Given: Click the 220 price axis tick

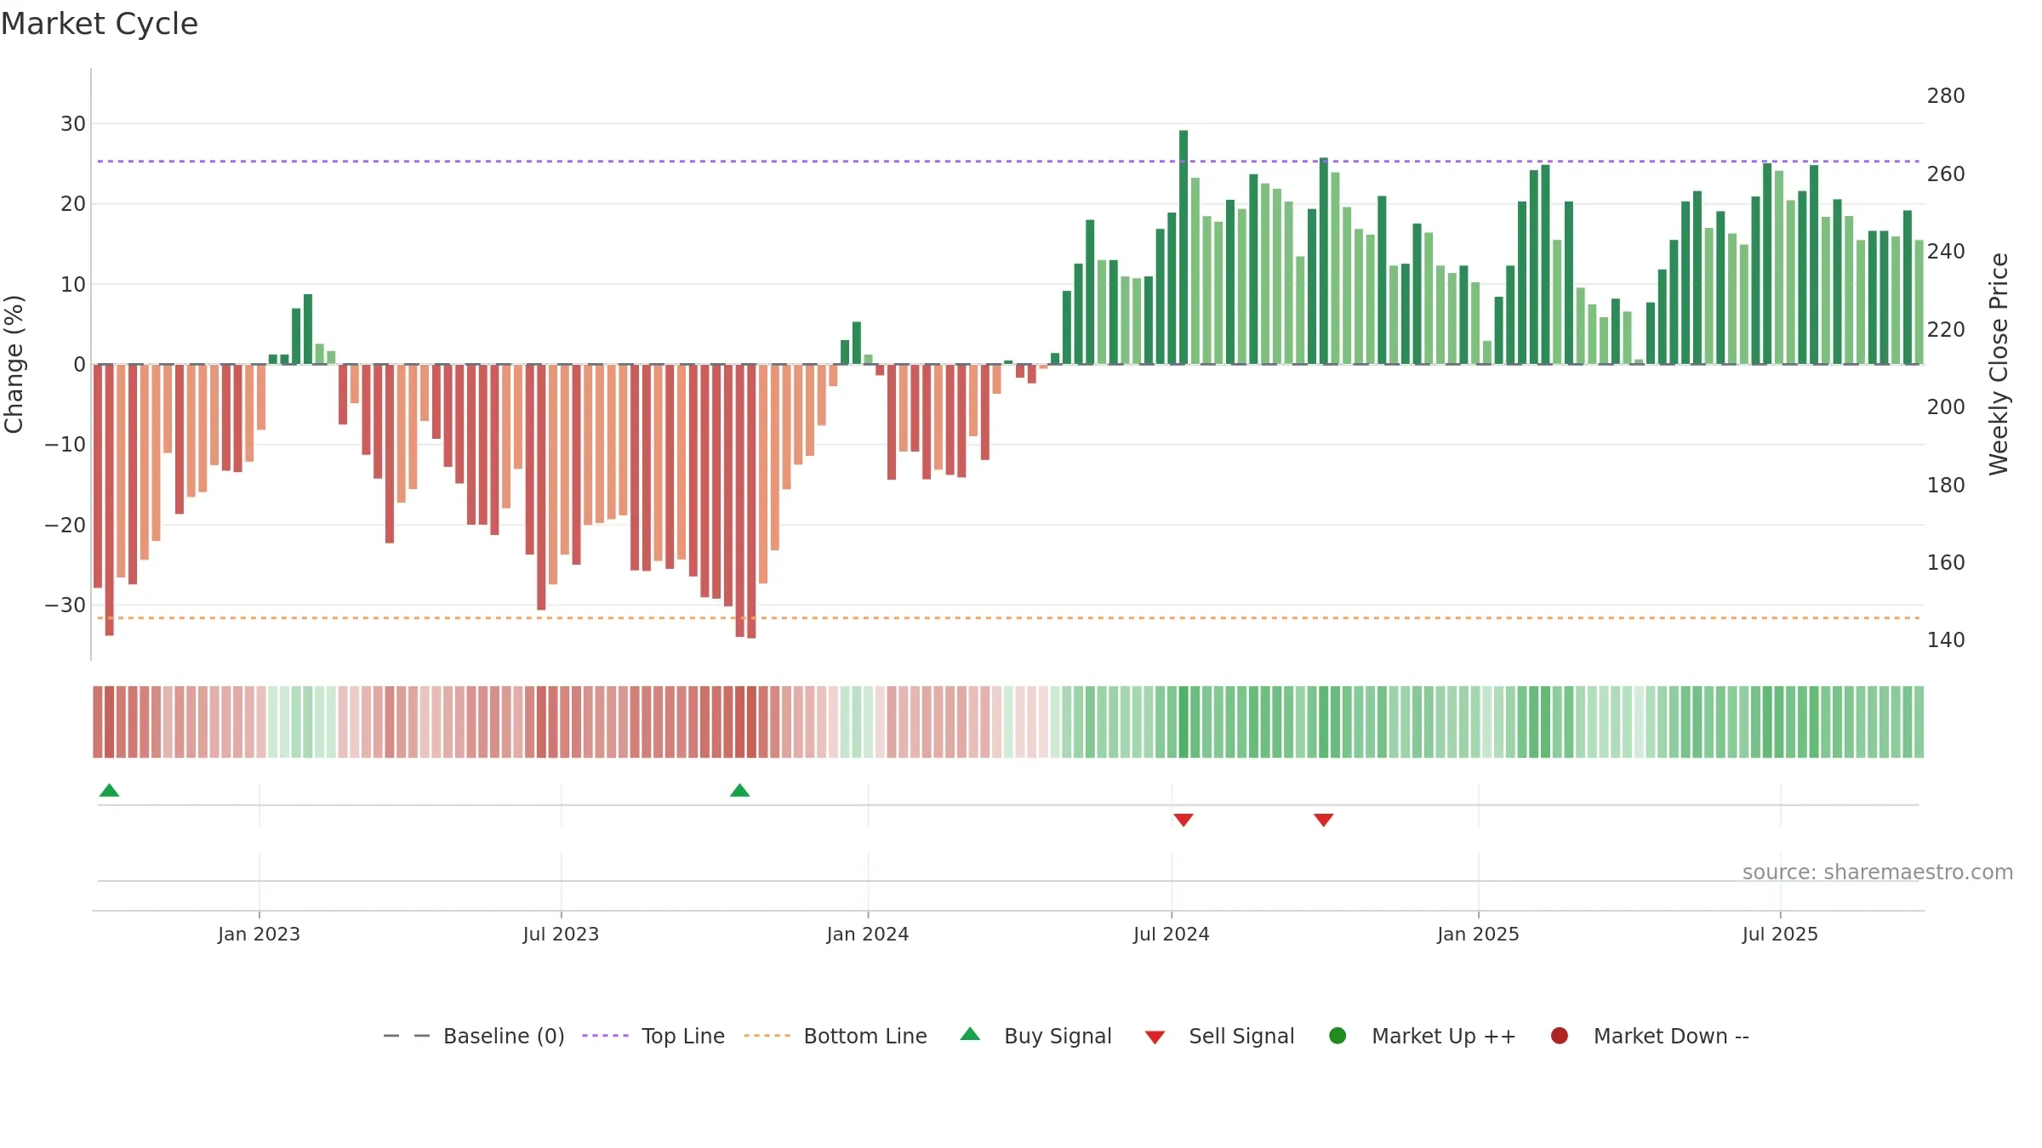Looking at the screenshot, I should pos(1946,329).
